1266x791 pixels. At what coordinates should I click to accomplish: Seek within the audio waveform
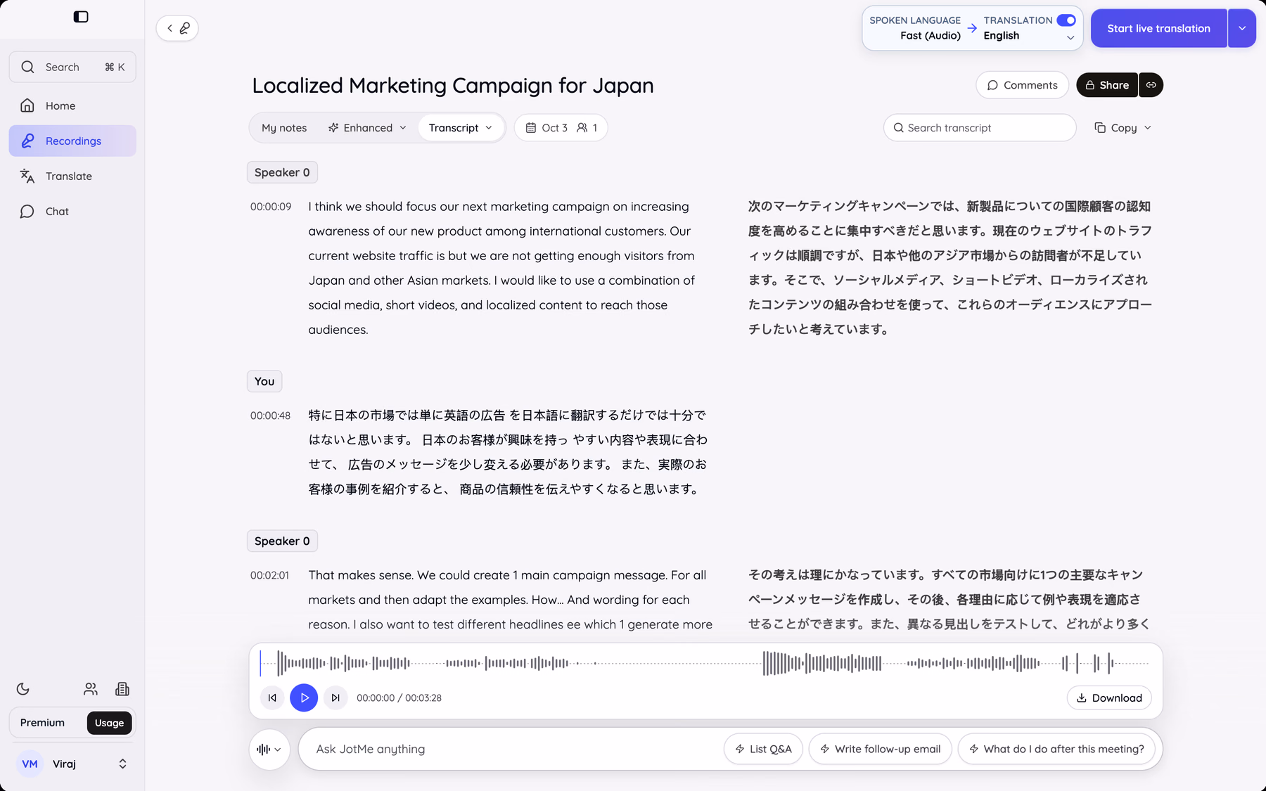tap(705, 663)
